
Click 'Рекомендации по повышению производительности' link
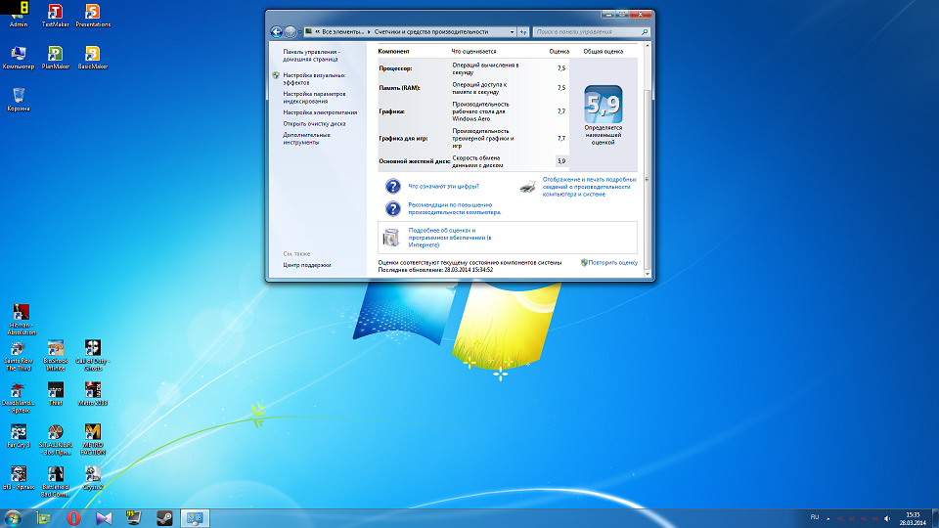(x=455, y=208)
